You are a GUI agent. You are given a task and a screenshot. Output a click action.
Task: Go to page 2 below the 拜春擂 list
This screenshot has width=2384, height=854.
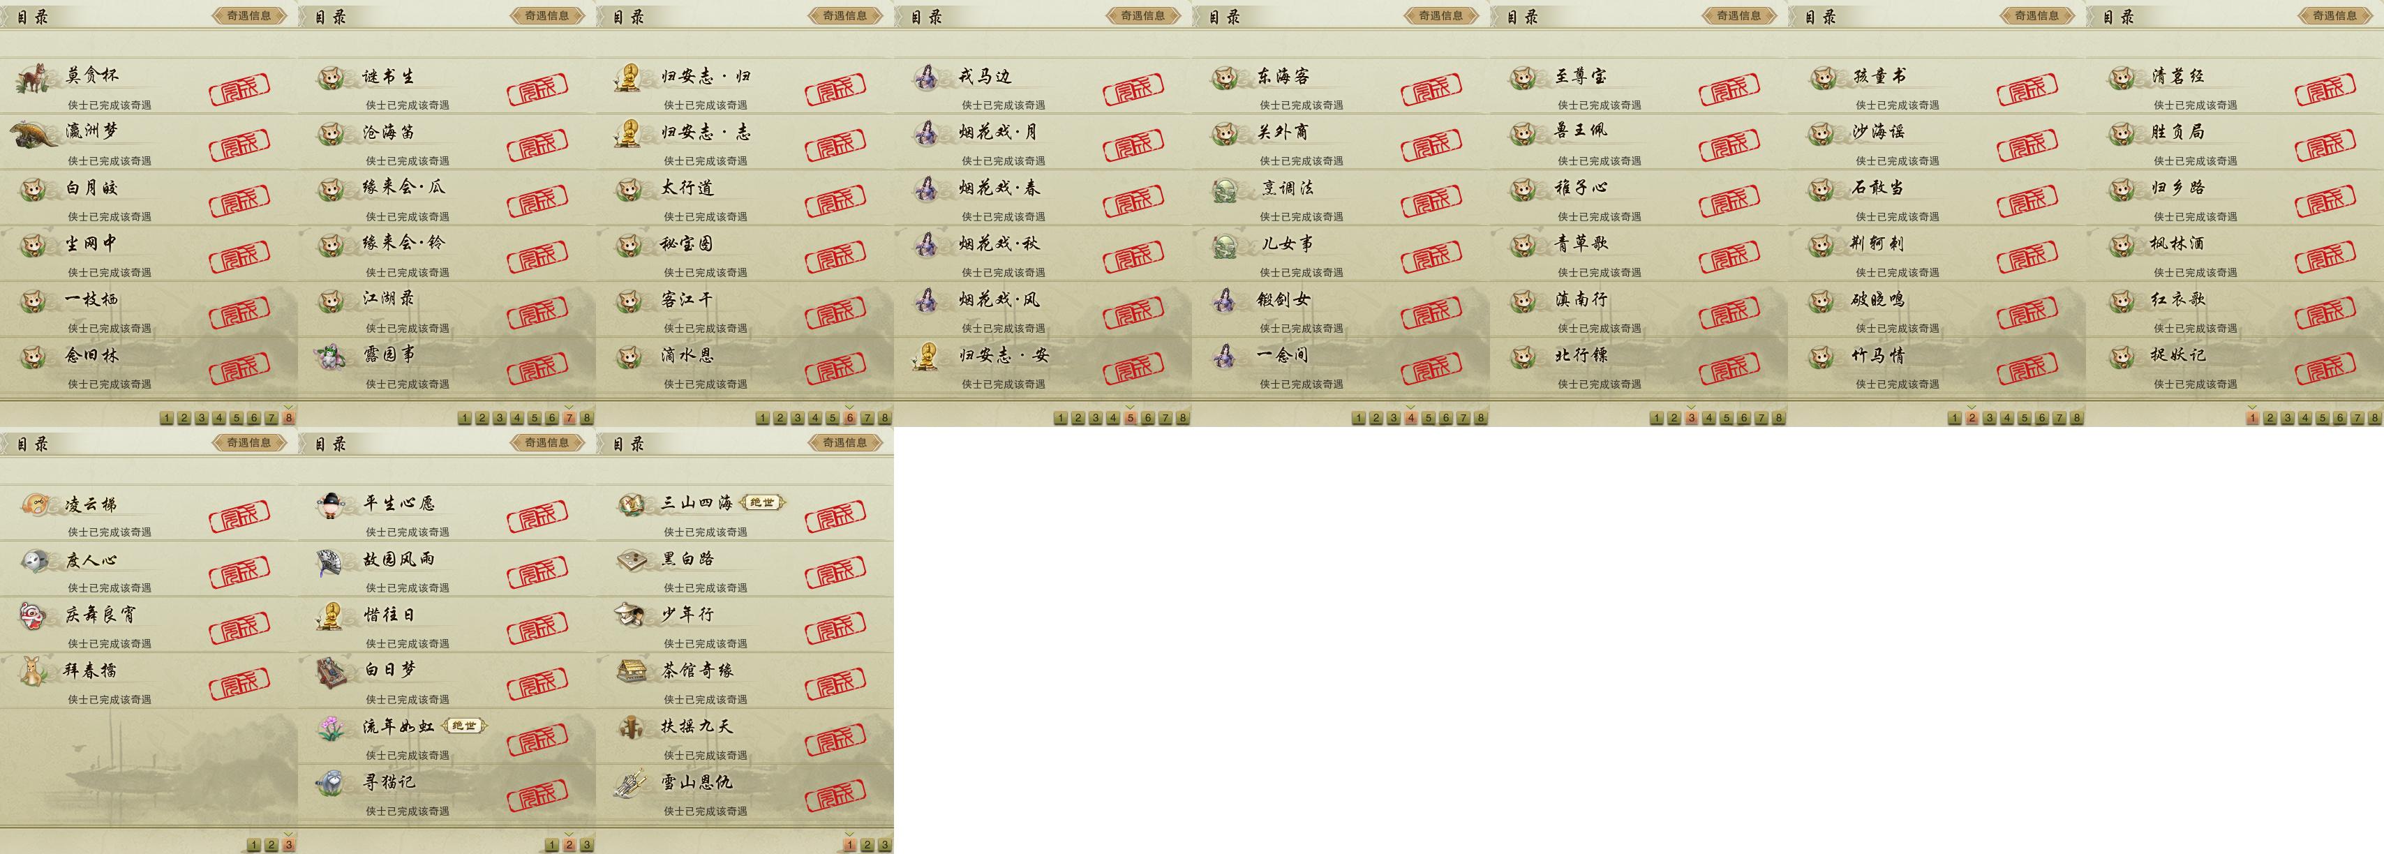click(271, 845)
